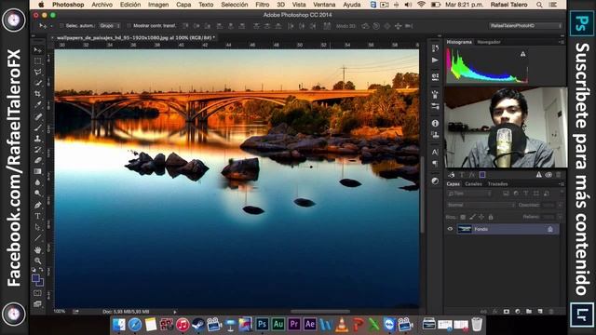Select the Path Selection tool
The height and width of the screenshot is (335, 596).
click(x=37, y=227)
